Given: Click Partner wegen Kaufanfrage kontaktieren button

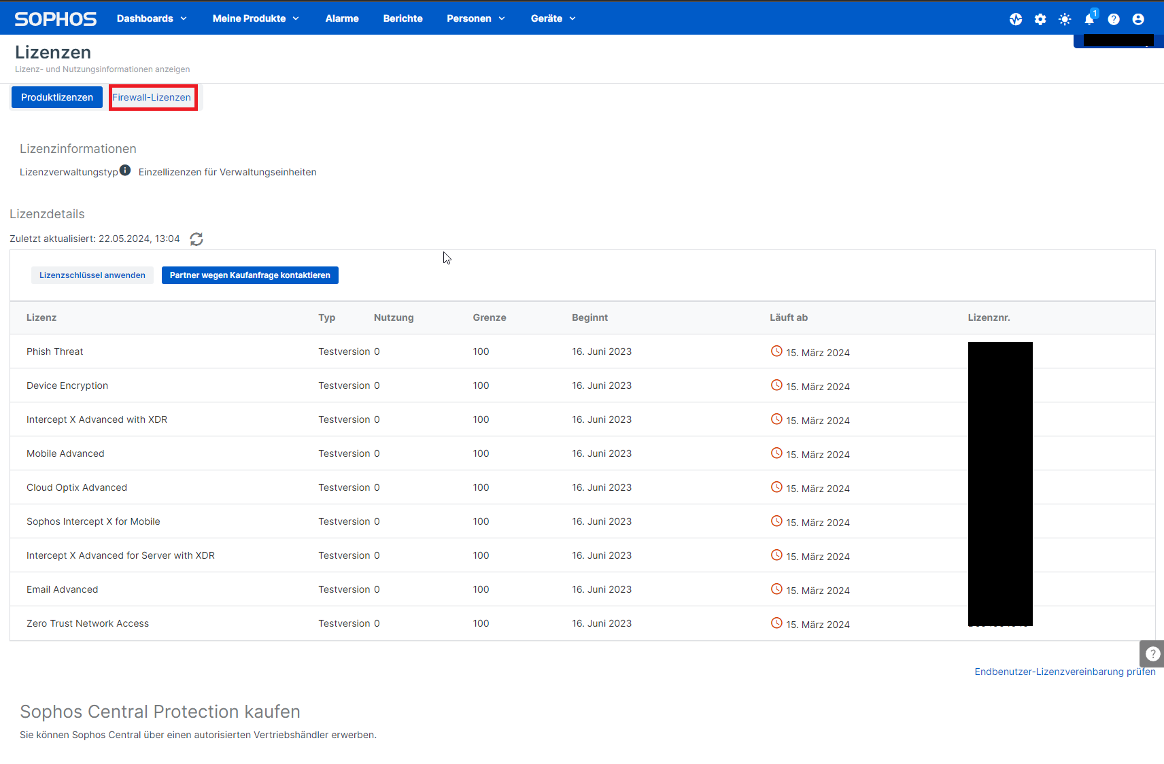Looking at the screenshot, I should coord(250,275).
